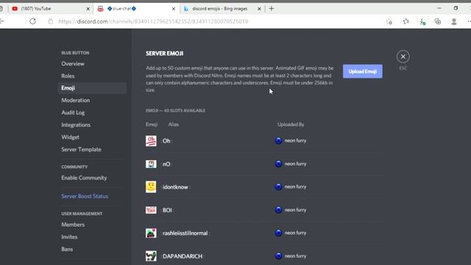
Task: Open the Integrations settings page
Action: pyautogui.click(x=76, y=124)
